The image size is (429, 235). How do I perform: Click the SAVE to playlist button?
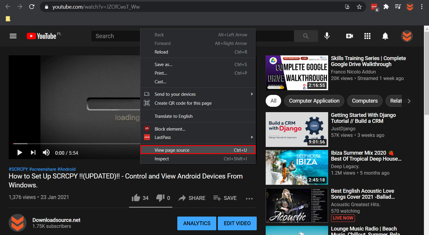(x=225, y=198)
